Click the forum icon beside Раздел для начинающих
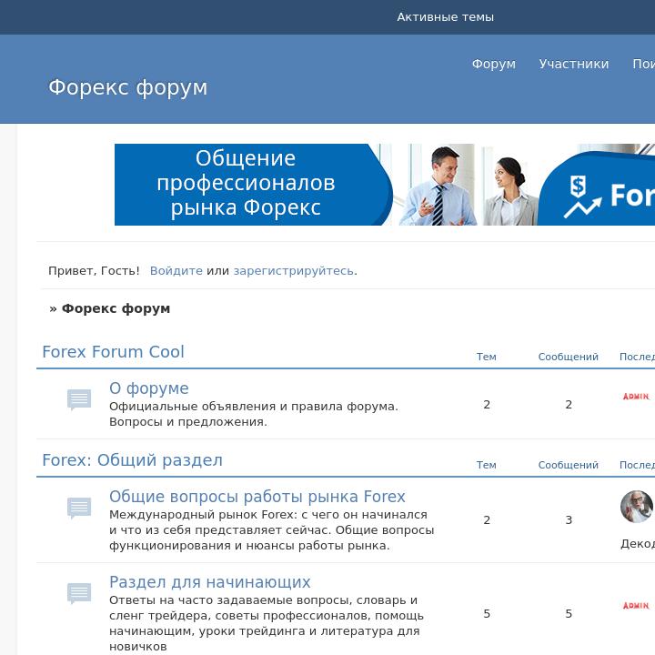This screenshot has height=655, width=655. click(79, 593)
